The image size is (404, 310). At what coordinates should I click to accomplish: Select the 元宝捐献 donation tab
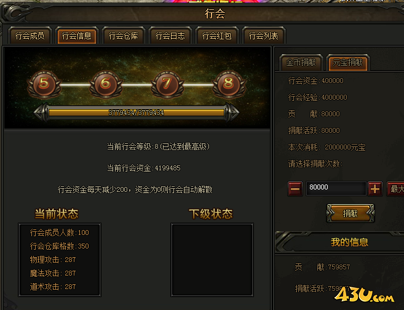pos(348,62)
